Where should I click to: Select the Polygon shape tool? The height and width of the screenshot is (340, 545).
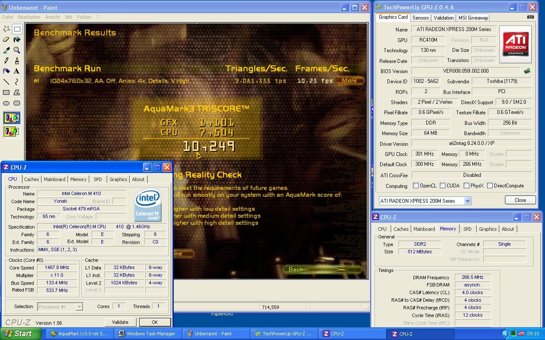tap(17, 92)
